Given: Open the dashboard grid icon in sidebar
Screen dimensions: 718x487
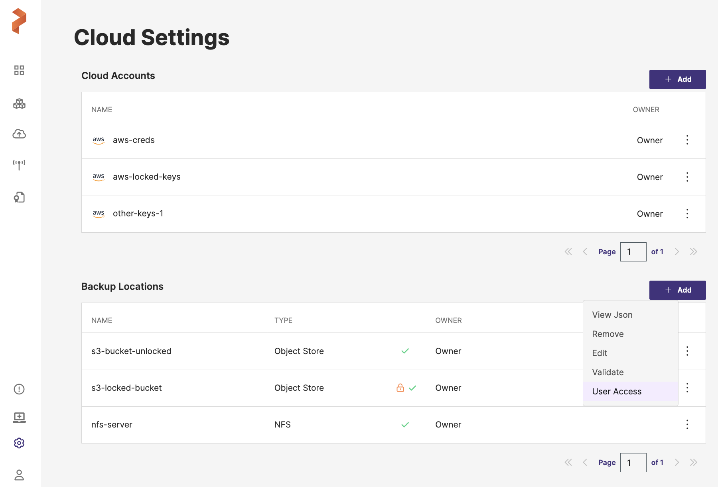Looking at the screenshot, I should coord(19,70).
